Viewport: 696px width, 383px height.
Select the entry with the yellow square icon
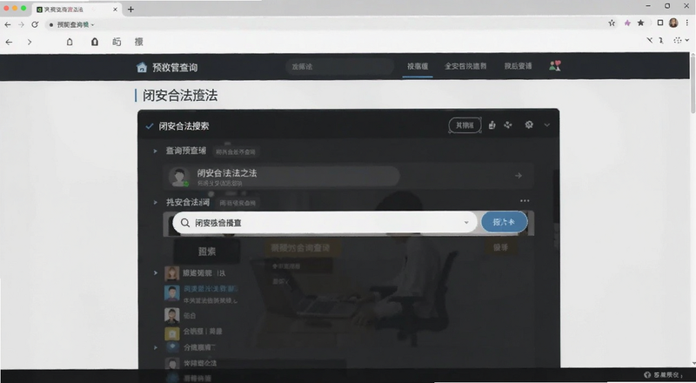click(193, 333)
